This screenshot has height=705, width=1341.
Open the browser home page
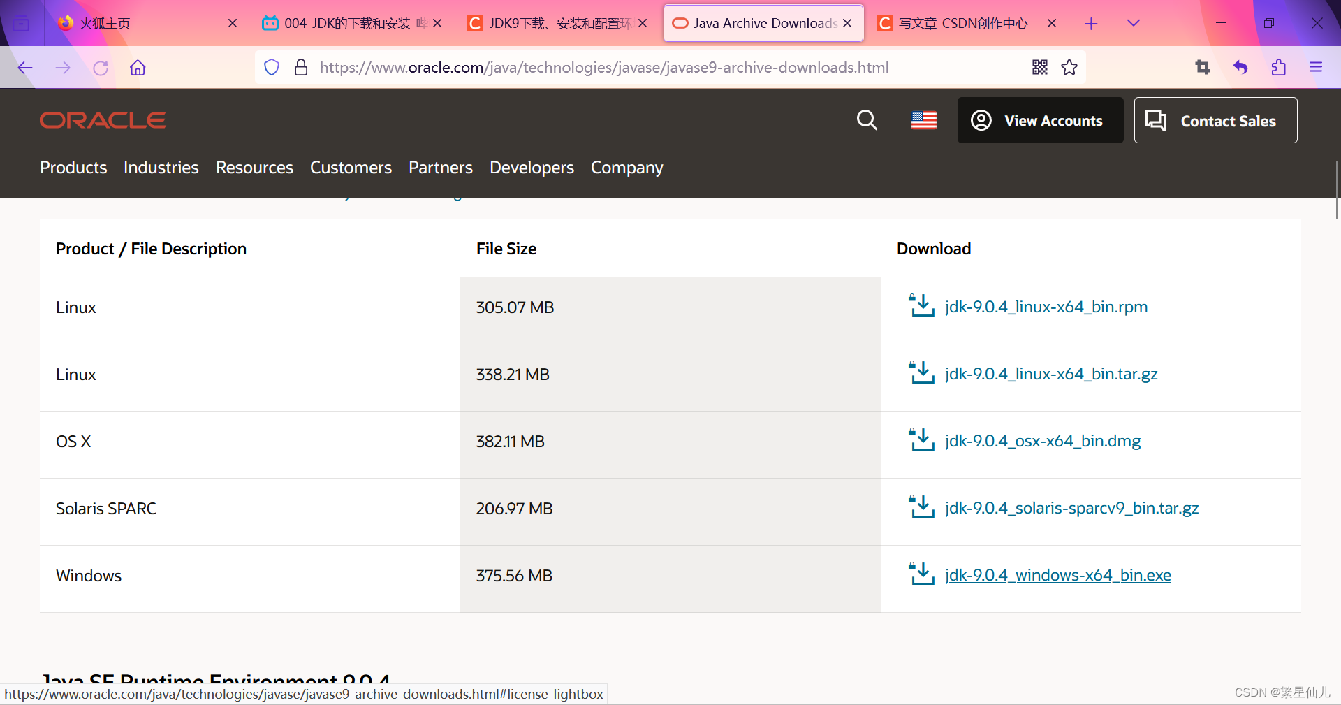click(x=138, y=68)
